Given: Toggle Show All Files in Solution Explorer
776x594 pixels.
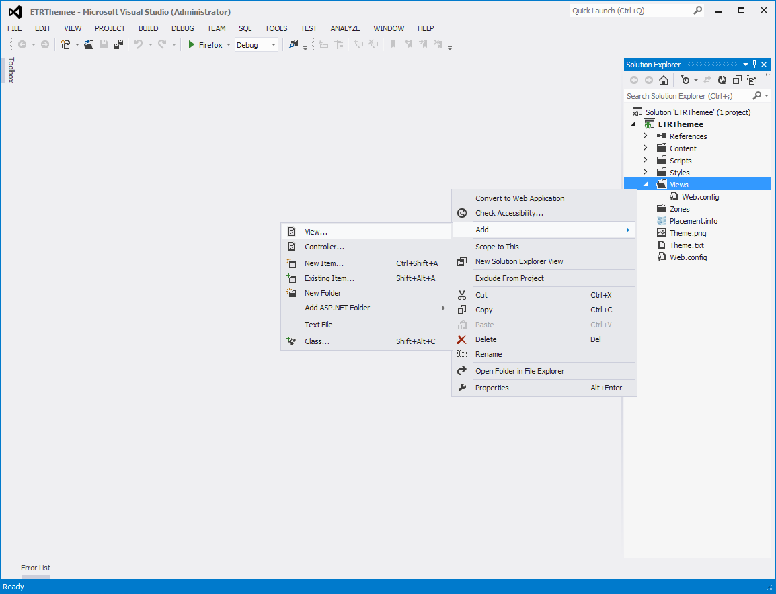Looking at the screenshot, I should pyautogui.click(x=752, y=80).
